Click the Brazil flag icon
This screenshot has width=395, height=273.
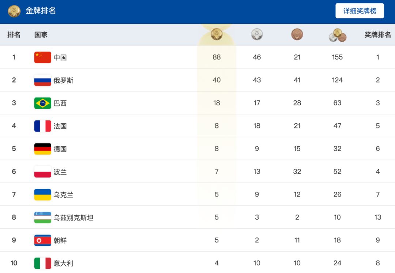(42, 103)
